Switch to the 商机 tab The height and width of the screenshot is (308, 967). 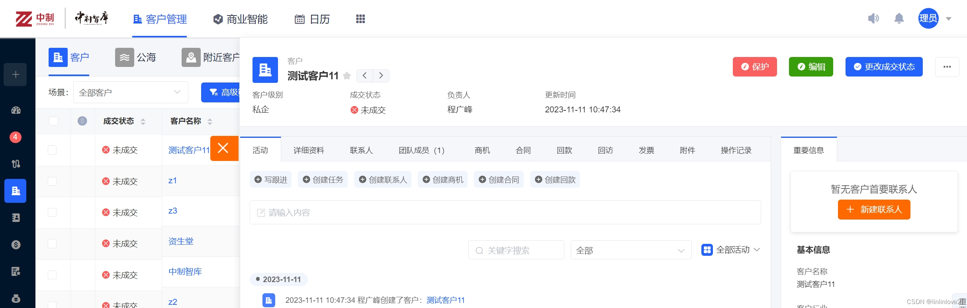point(482,150)
